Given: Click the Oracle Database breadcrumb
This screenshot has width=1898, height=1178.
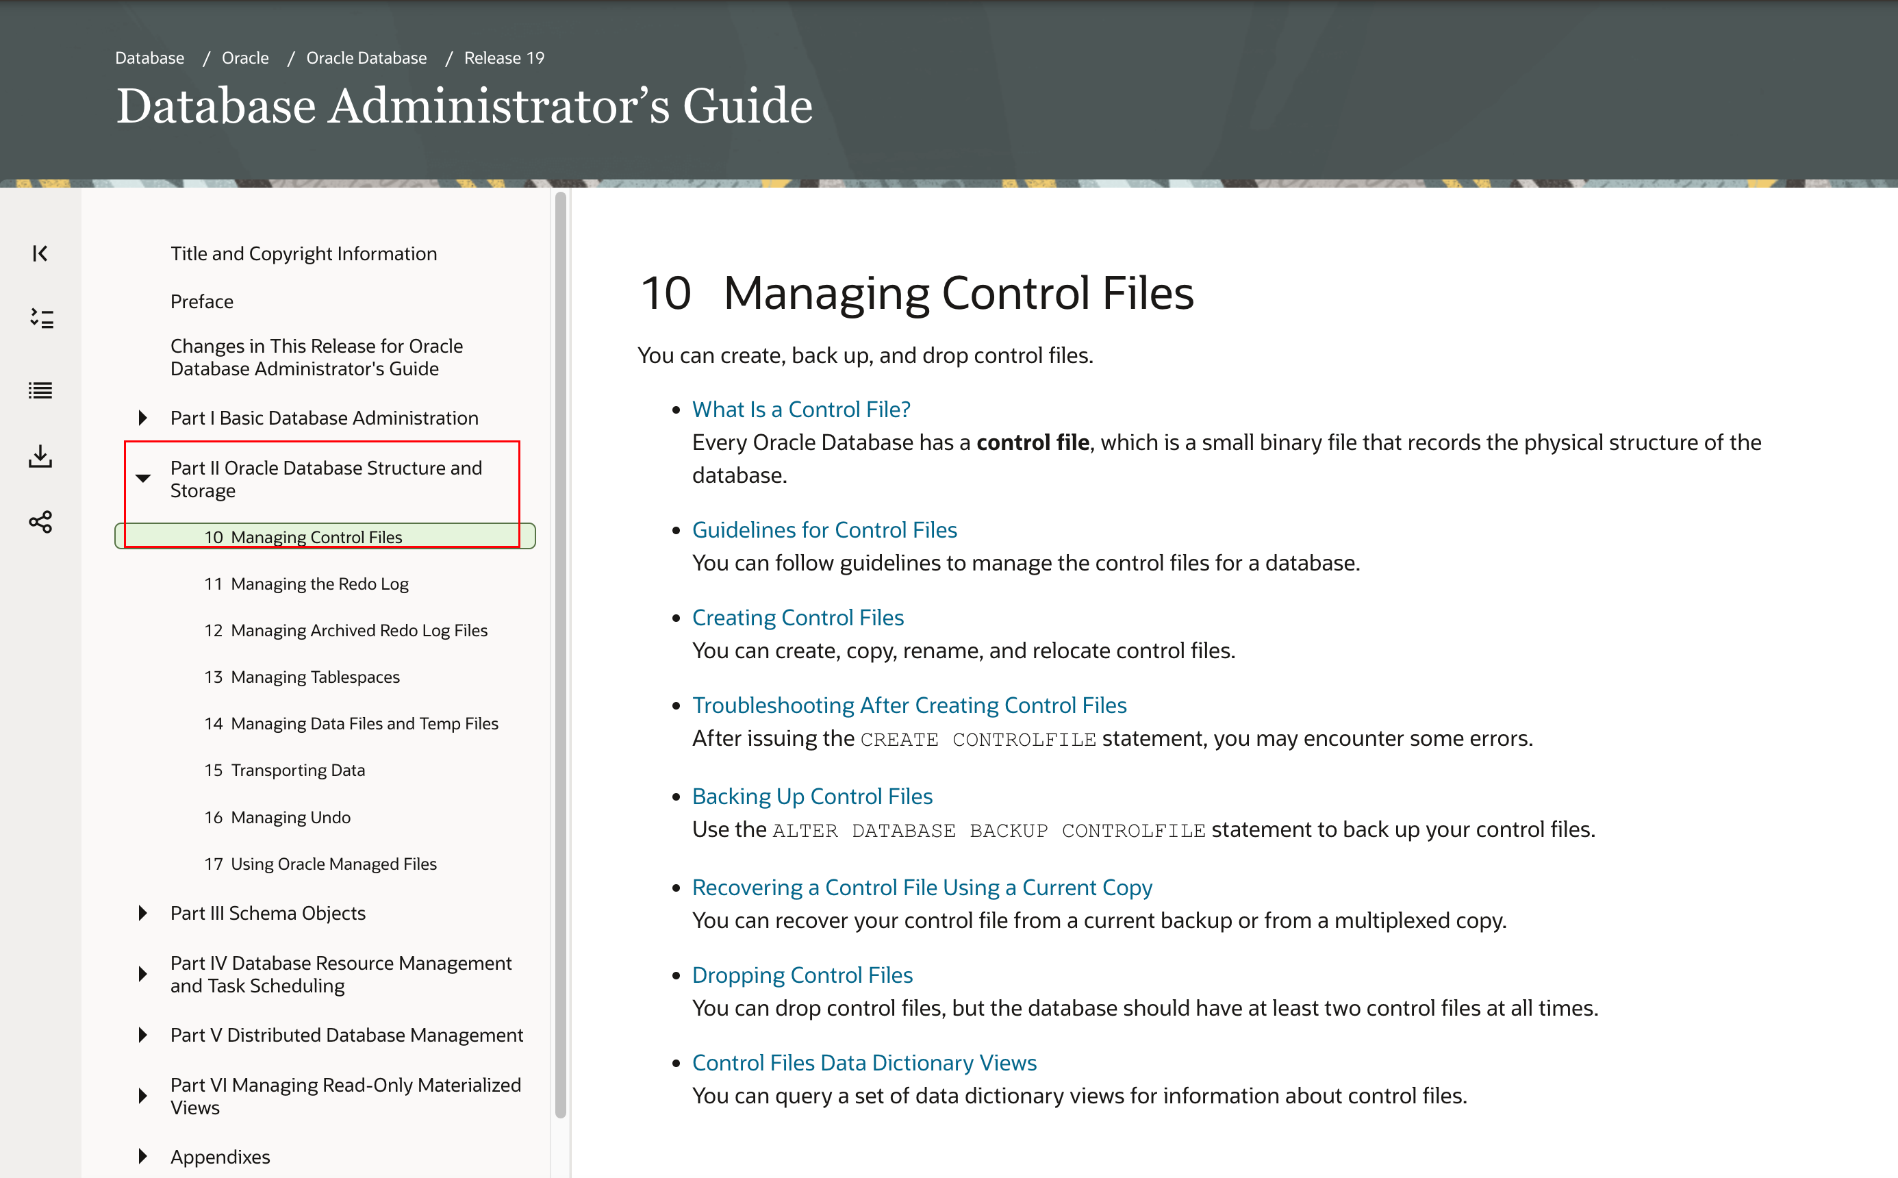Looking at the screenshot, I should tap(366, 58).
